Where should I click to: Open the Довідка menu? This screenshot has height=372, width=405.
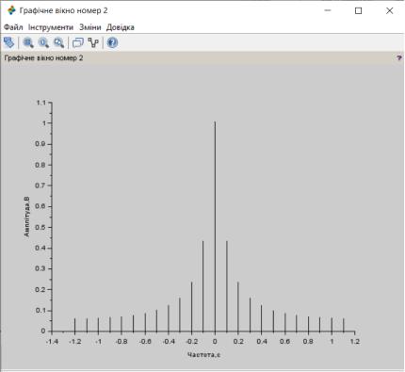coord(121,27)
